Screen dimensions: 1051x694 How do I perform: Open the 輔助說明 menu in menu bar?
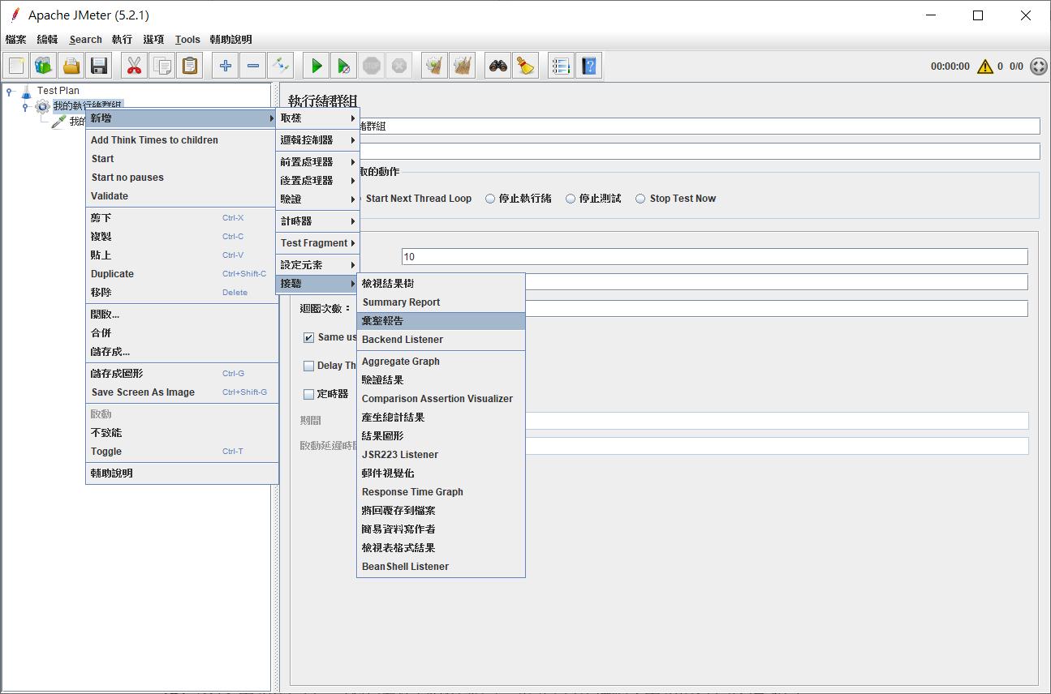[230, 39]
